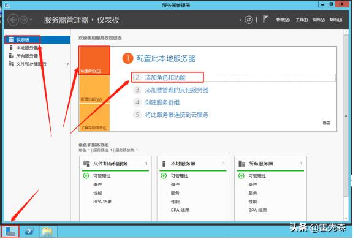Image resolution: width=353 pixels, height=239 pixels.
Task: Hide the welcome panel with 隐藏
Action: (326, 123)
